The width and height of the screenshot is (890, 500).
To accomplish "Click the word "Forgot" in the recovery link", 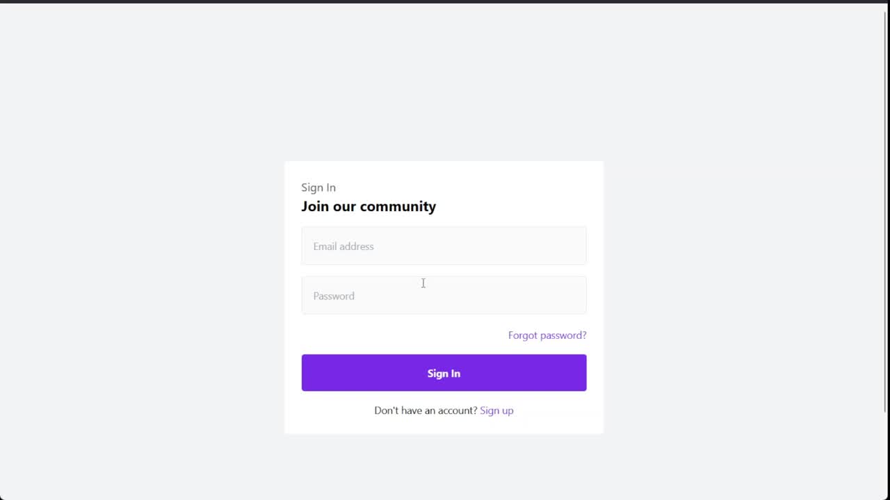I will 523,335.
